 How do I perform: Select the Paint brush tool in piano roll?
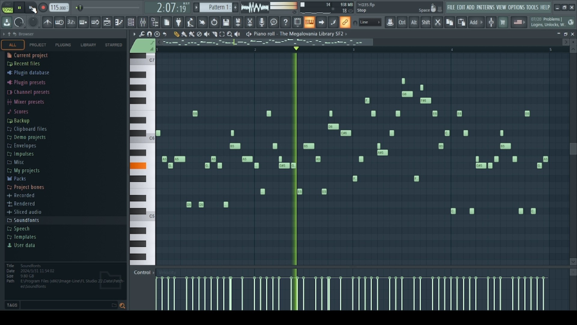click(184, 34)
